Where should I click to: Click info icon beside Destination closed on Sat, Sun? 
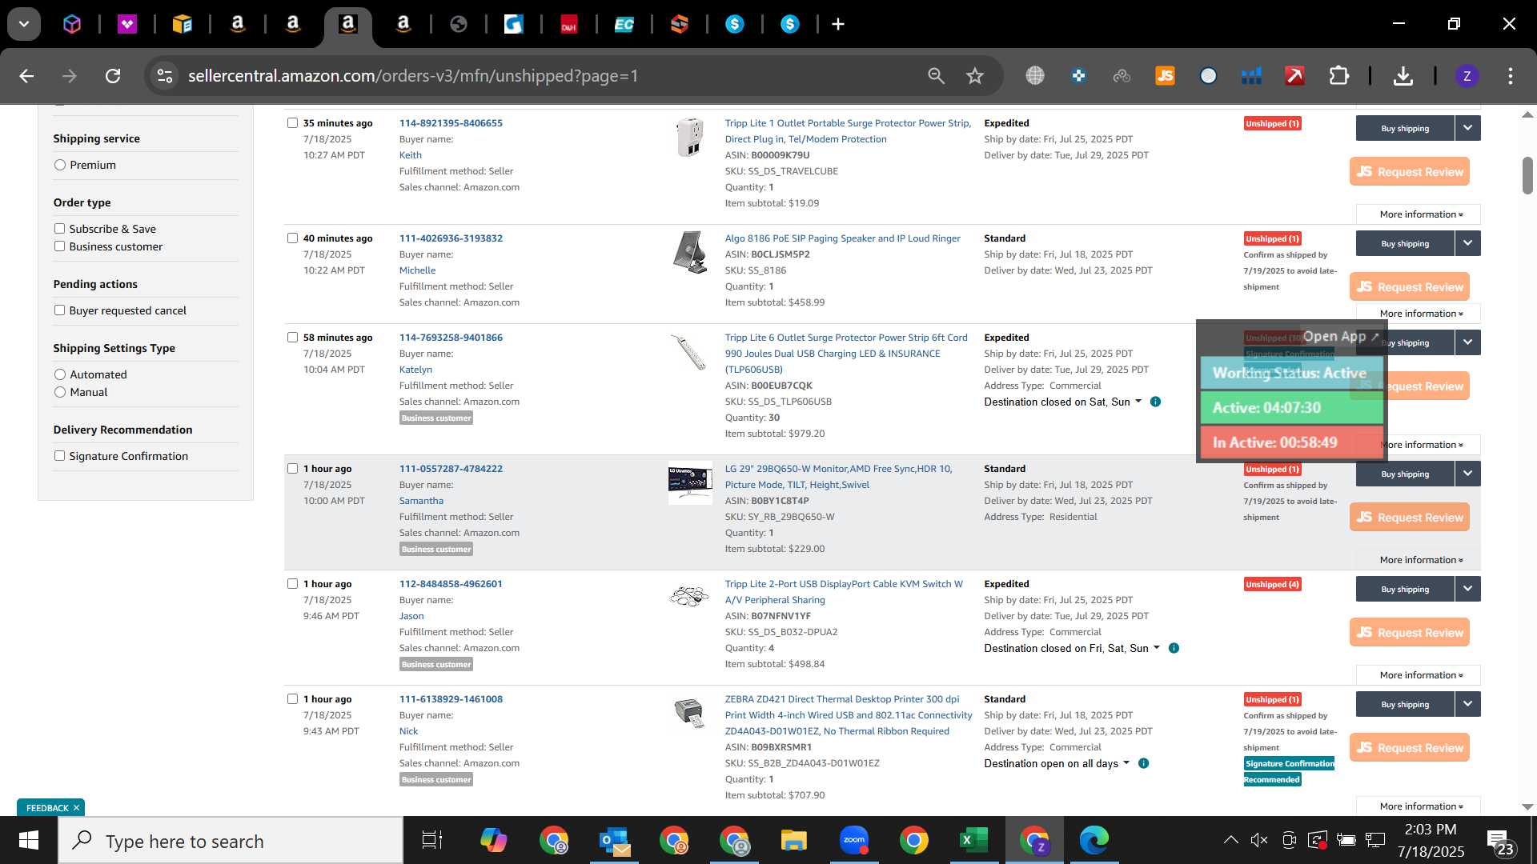tap(1155, 402)
